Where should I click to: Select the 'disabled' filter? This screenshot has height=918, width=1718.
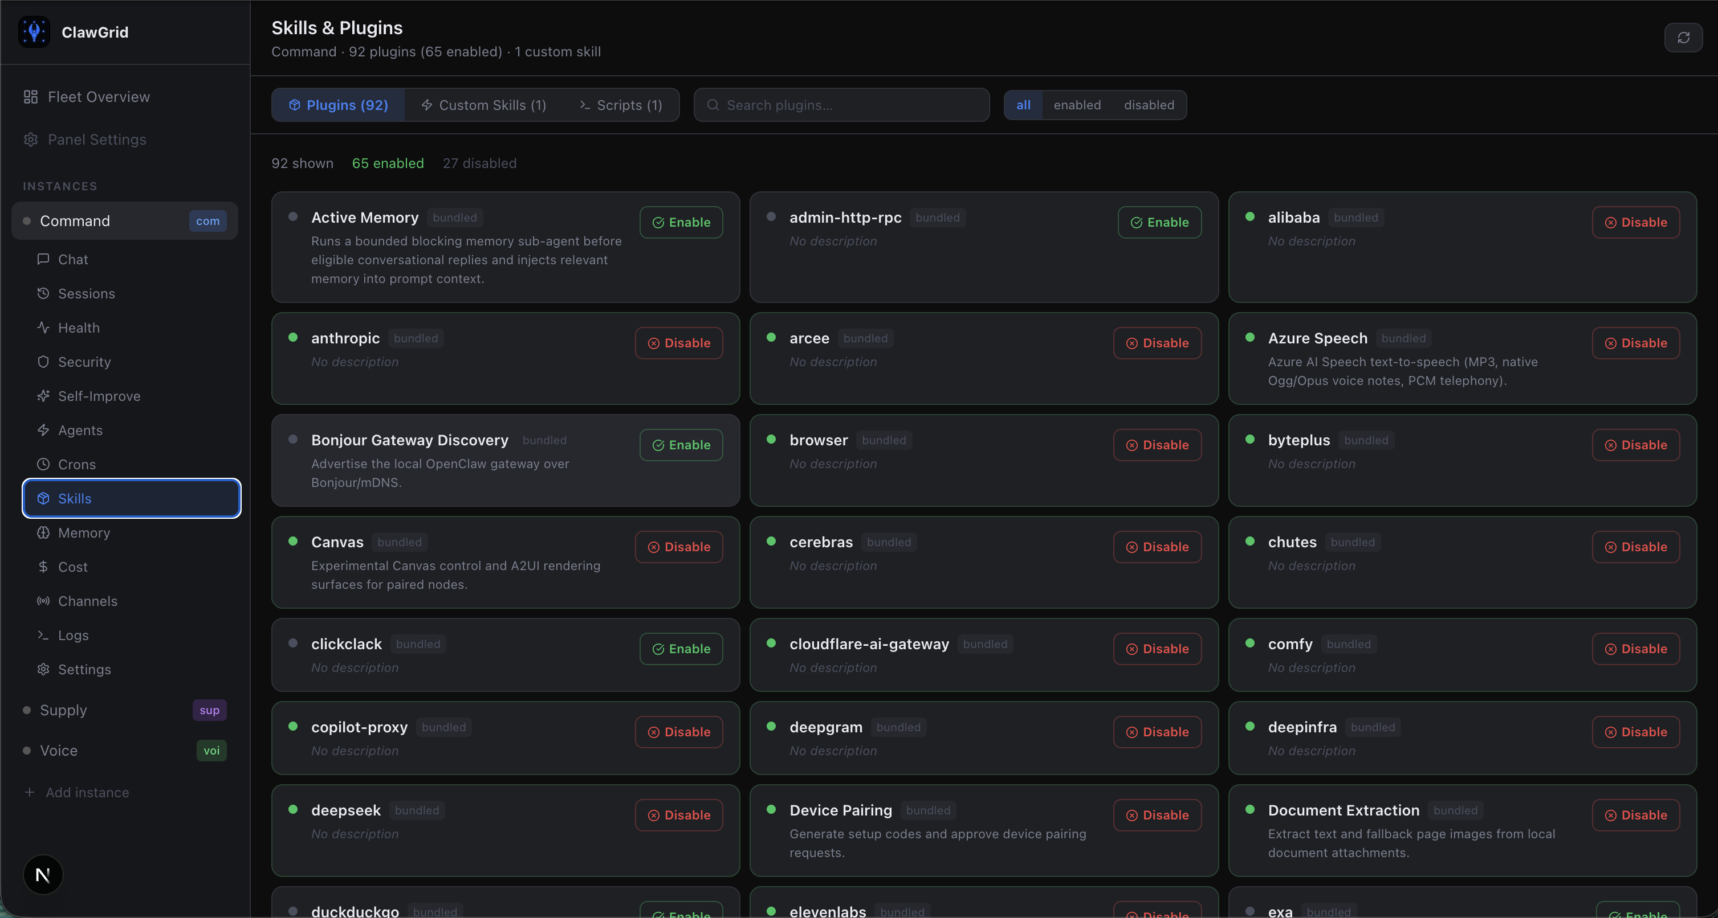pos(1149,105)
